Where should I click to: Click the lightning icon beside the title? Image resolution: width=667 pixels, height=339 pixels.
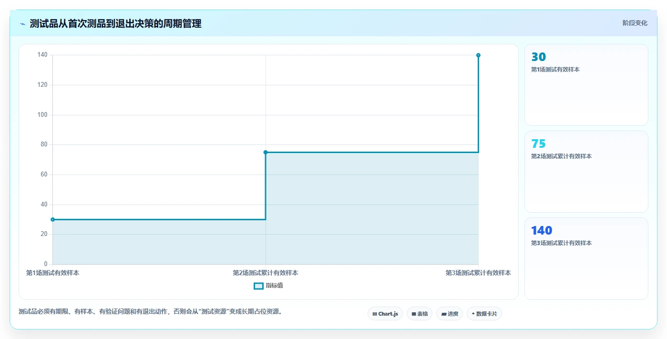[23, 24]
